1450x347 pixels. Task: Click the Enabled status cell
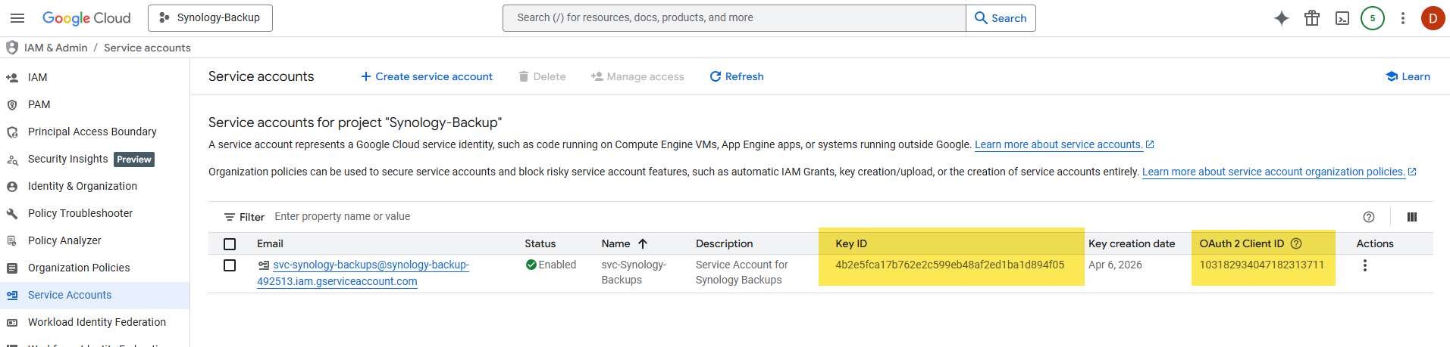click(x=551, y=265)
